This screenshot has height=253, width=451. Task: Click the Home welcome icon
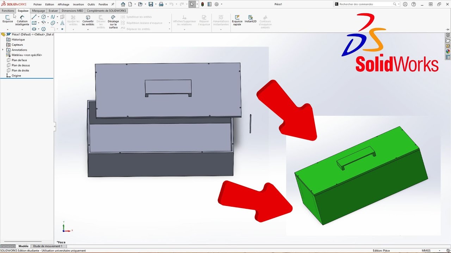tap(123, 4)
